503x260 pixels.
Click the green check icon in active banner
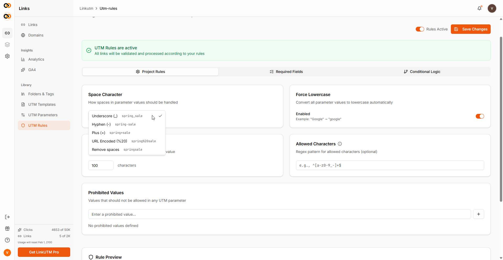coord(89,50)
